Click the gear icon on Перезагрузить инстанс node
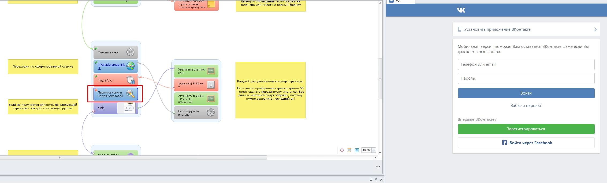 tap(211, 112)
